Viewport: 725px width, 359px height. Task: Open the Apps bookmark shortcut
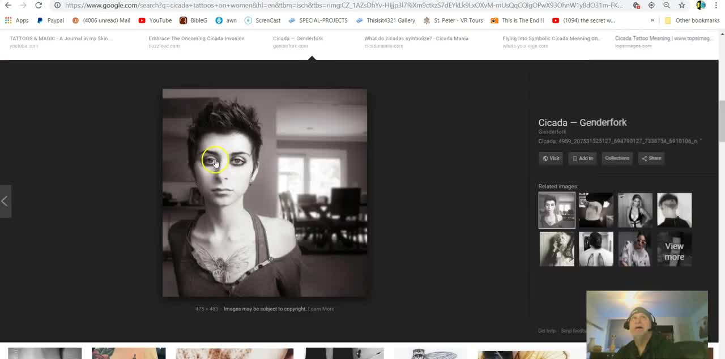(16, 20)
